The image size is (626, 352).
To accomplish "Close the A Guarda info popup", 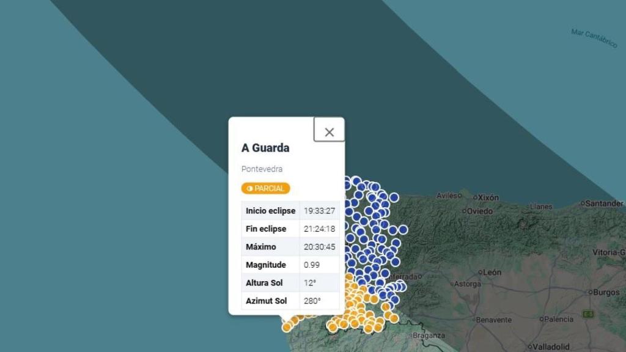I will [329, 130].
